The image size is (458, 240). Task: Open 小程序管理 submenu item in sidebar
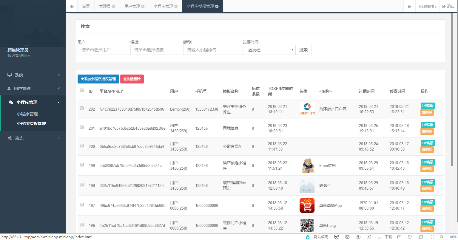pos(27,114)
